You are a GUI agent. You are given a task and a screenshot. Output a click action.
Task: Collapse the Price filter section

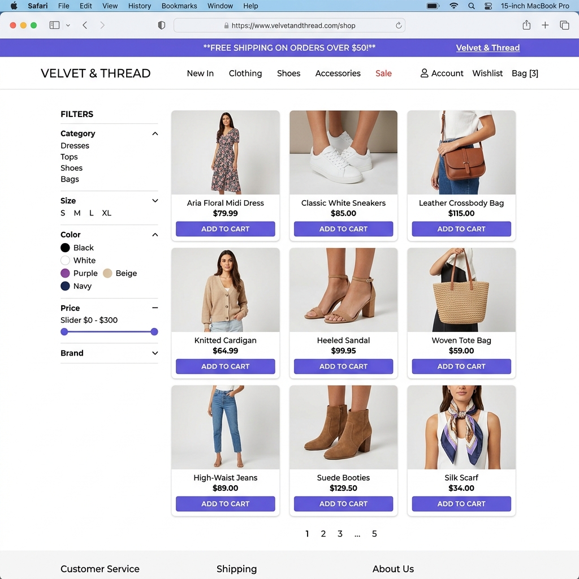point(155,308)
